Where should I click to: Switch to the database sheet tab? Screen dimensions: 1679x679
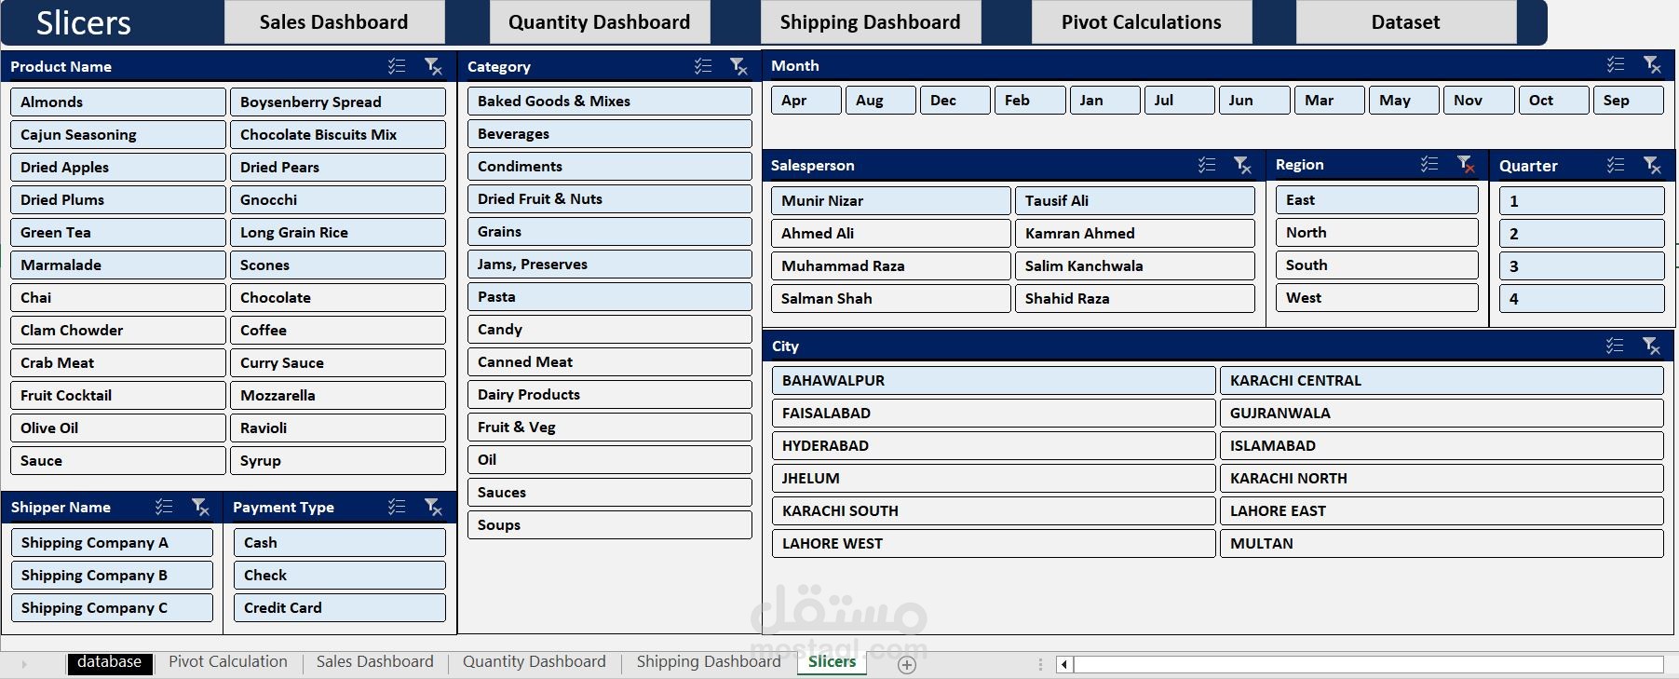[x=109, y=662]
